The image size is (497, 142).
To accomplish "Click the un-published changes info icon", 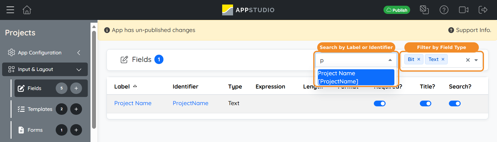I will (107, 30).
